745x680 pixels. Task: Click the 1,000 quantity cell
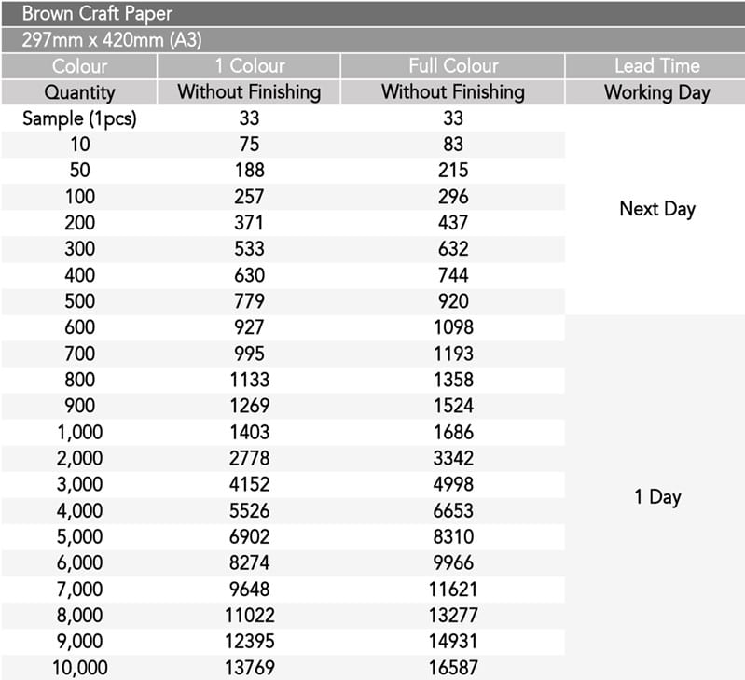pos(80,432)
